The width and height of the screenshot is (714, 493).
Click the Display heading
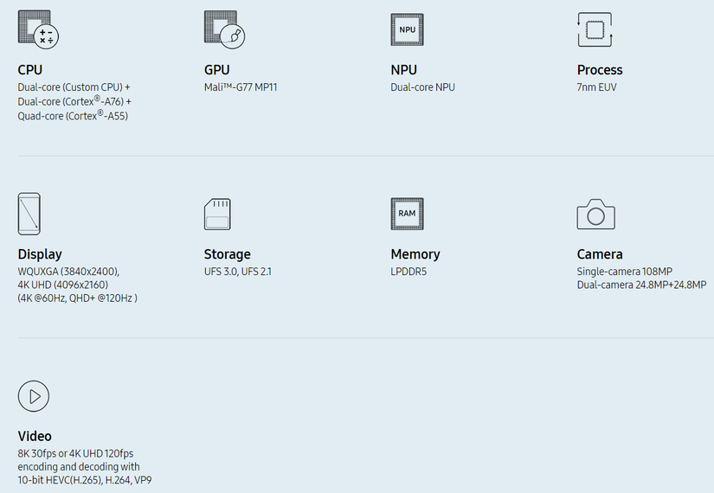tap(40, 254)
